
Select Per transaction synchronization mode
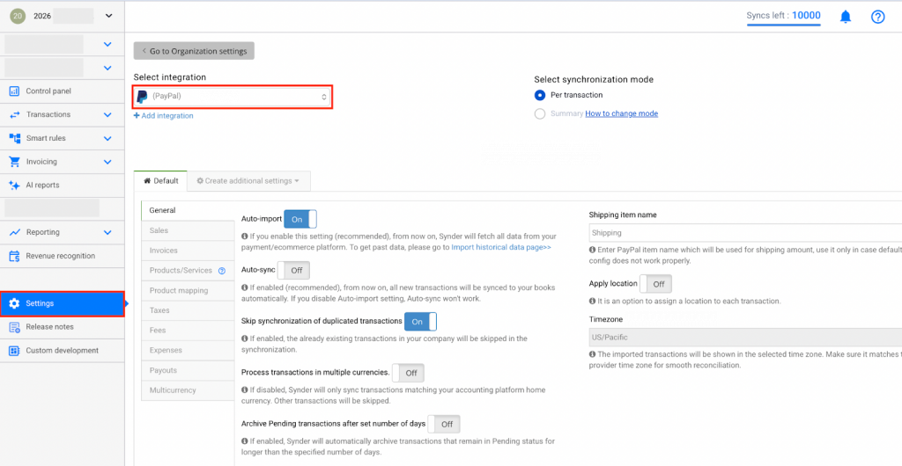540,95
